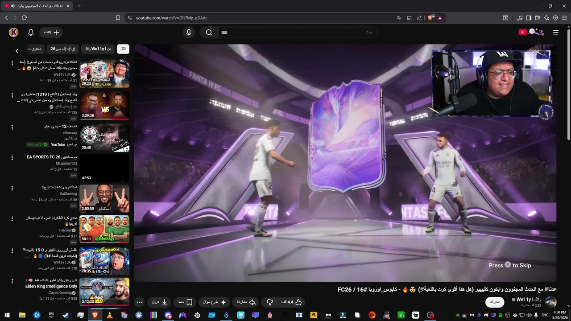Screen dimensions: 571x321
Task: Open the Brave Wallet icon
Action: [x=538, y=18]
